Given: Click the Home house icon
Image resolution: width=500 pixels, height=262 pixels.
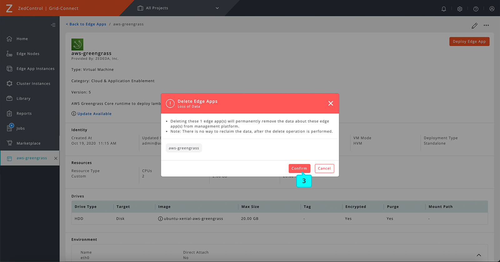Looking at the screenshot, I should (9, 39).
